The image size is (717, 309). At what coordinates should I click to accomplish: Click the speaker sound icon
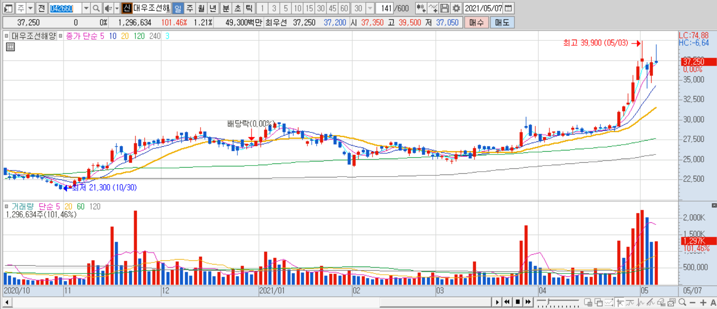[x=108, y=8]
